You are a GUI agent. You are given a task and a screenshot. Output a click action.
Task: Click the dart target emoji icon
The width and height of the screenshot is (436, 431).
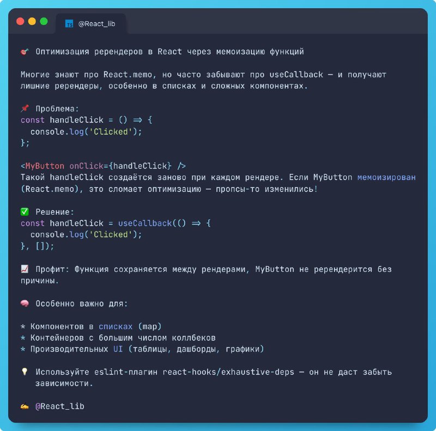click(25, 51)
